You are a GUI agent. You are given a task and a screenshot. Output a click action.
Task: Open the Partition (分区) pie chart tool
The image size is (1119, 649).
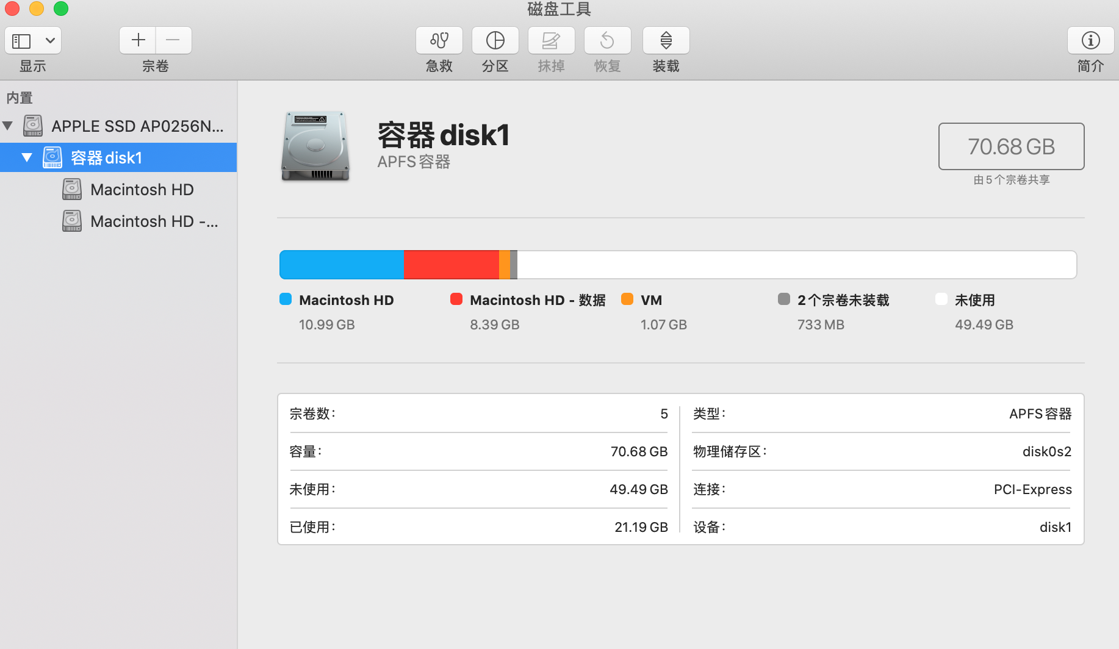[x=495, y=41]
